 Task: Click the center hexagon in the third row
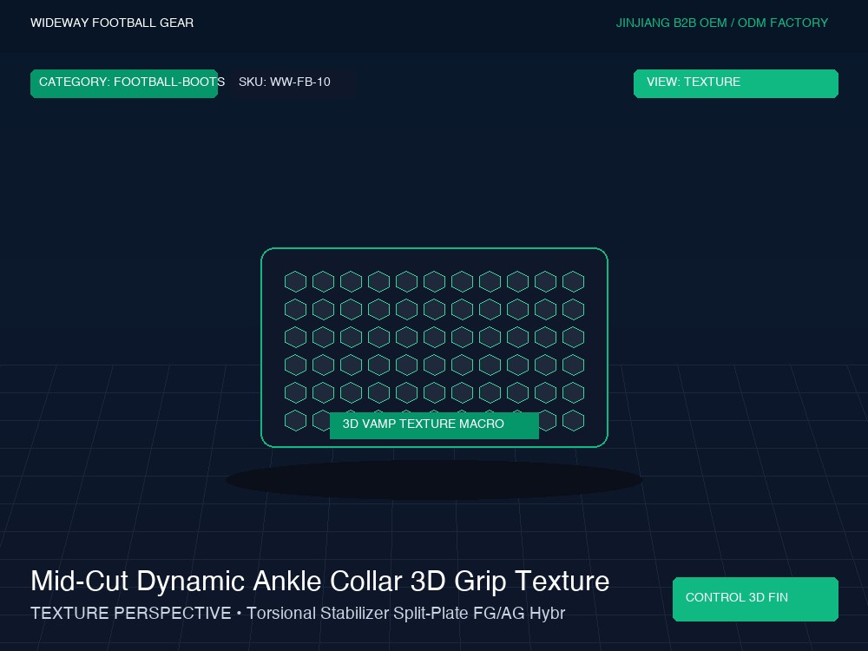[x=435, y=337]
